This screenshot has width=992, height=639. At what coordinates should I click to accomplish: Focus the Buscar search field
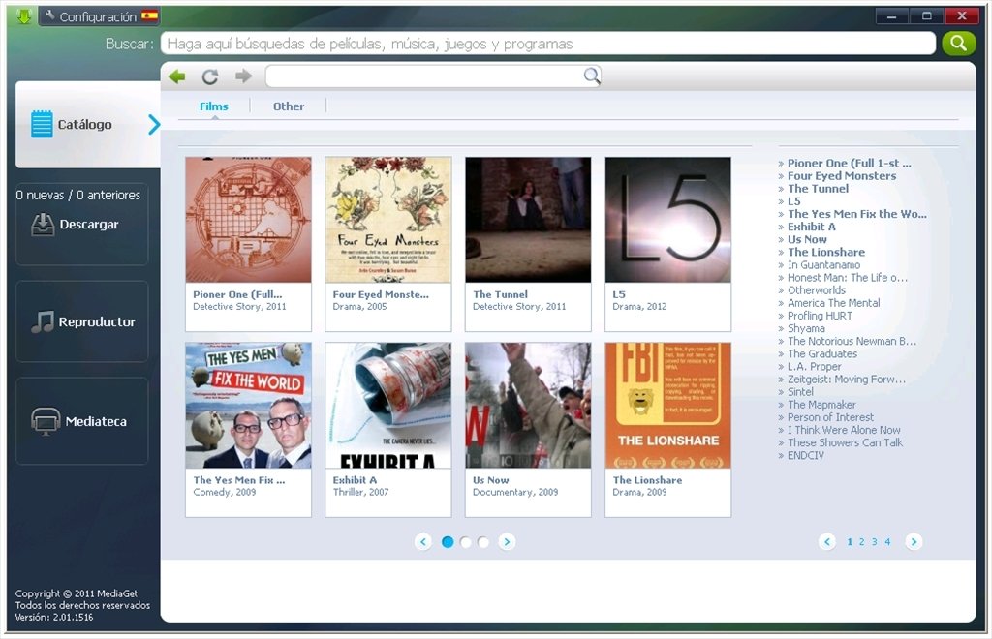548,44
